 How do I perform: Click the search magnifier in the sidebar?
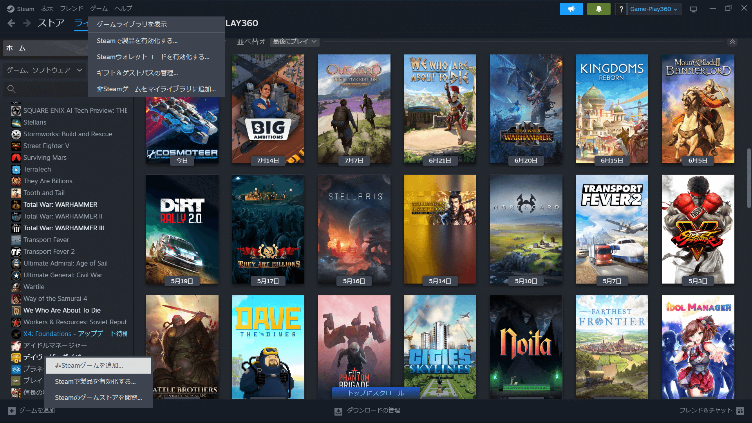click(x=11, y=89)
